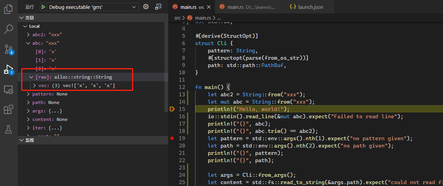Open Remote Explorer icon in activity bar
Viewport: 443px width, 186px height.
point(8,90)
